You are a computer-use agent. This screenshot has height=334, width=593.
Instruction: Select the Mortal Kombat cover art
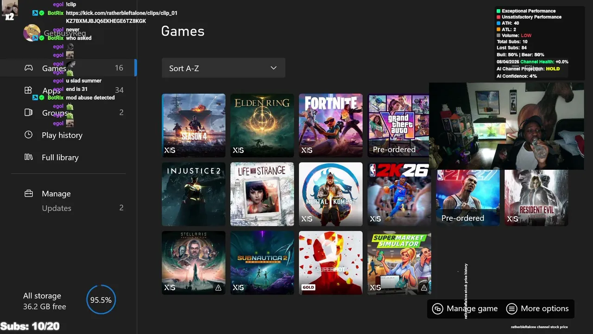click(331, 194)
